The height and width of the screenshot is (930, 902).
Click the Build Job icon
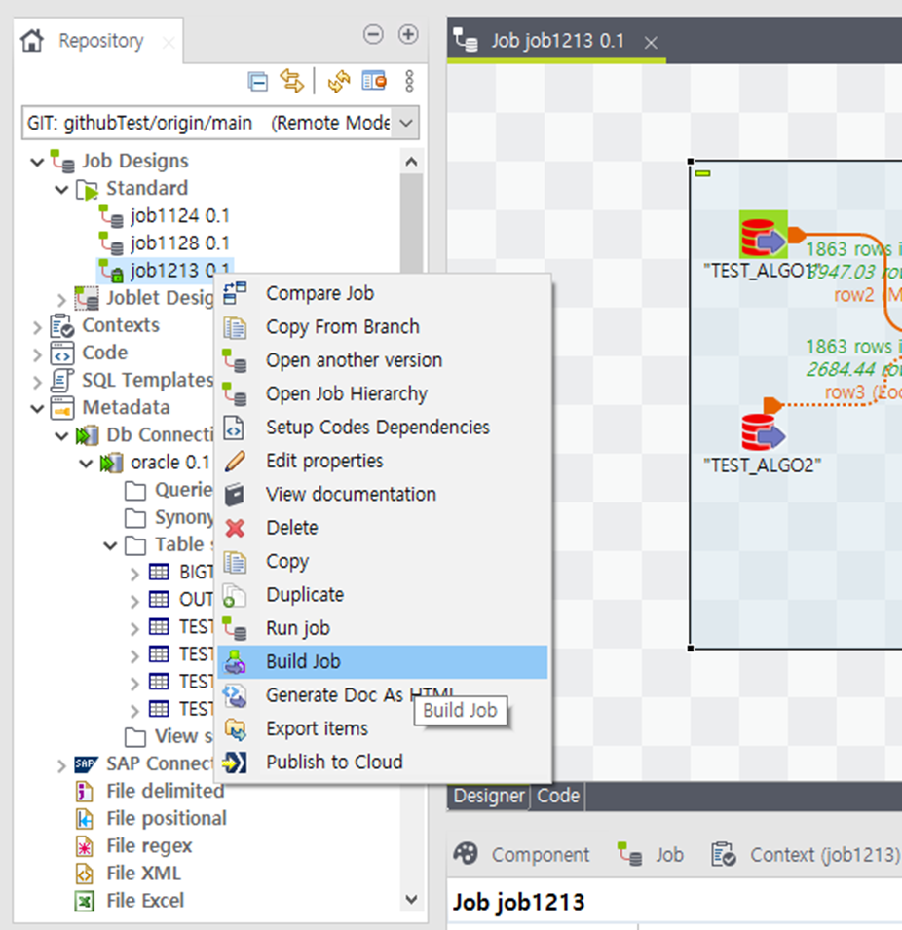235,662
